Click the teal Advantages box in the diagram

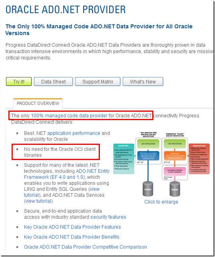click(x=124, y=159)
